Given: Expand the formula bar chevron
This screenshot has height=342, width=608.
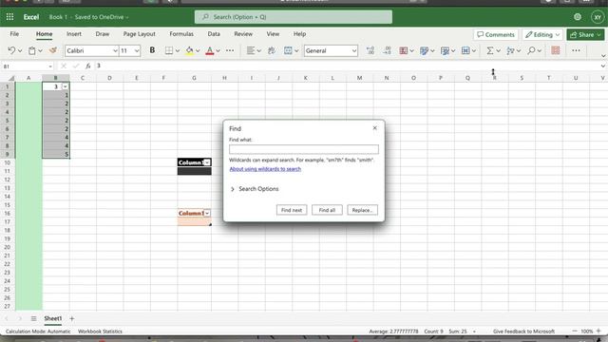Looking at the screenshot, I should 603,66.
